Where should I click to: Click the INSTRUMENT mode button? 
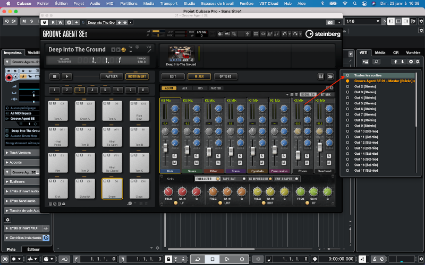tap(137, 76)
